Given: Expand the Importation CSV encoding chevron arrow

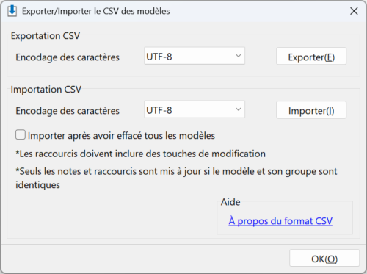Looking at the screenshot, I should [x=239, y=109].
